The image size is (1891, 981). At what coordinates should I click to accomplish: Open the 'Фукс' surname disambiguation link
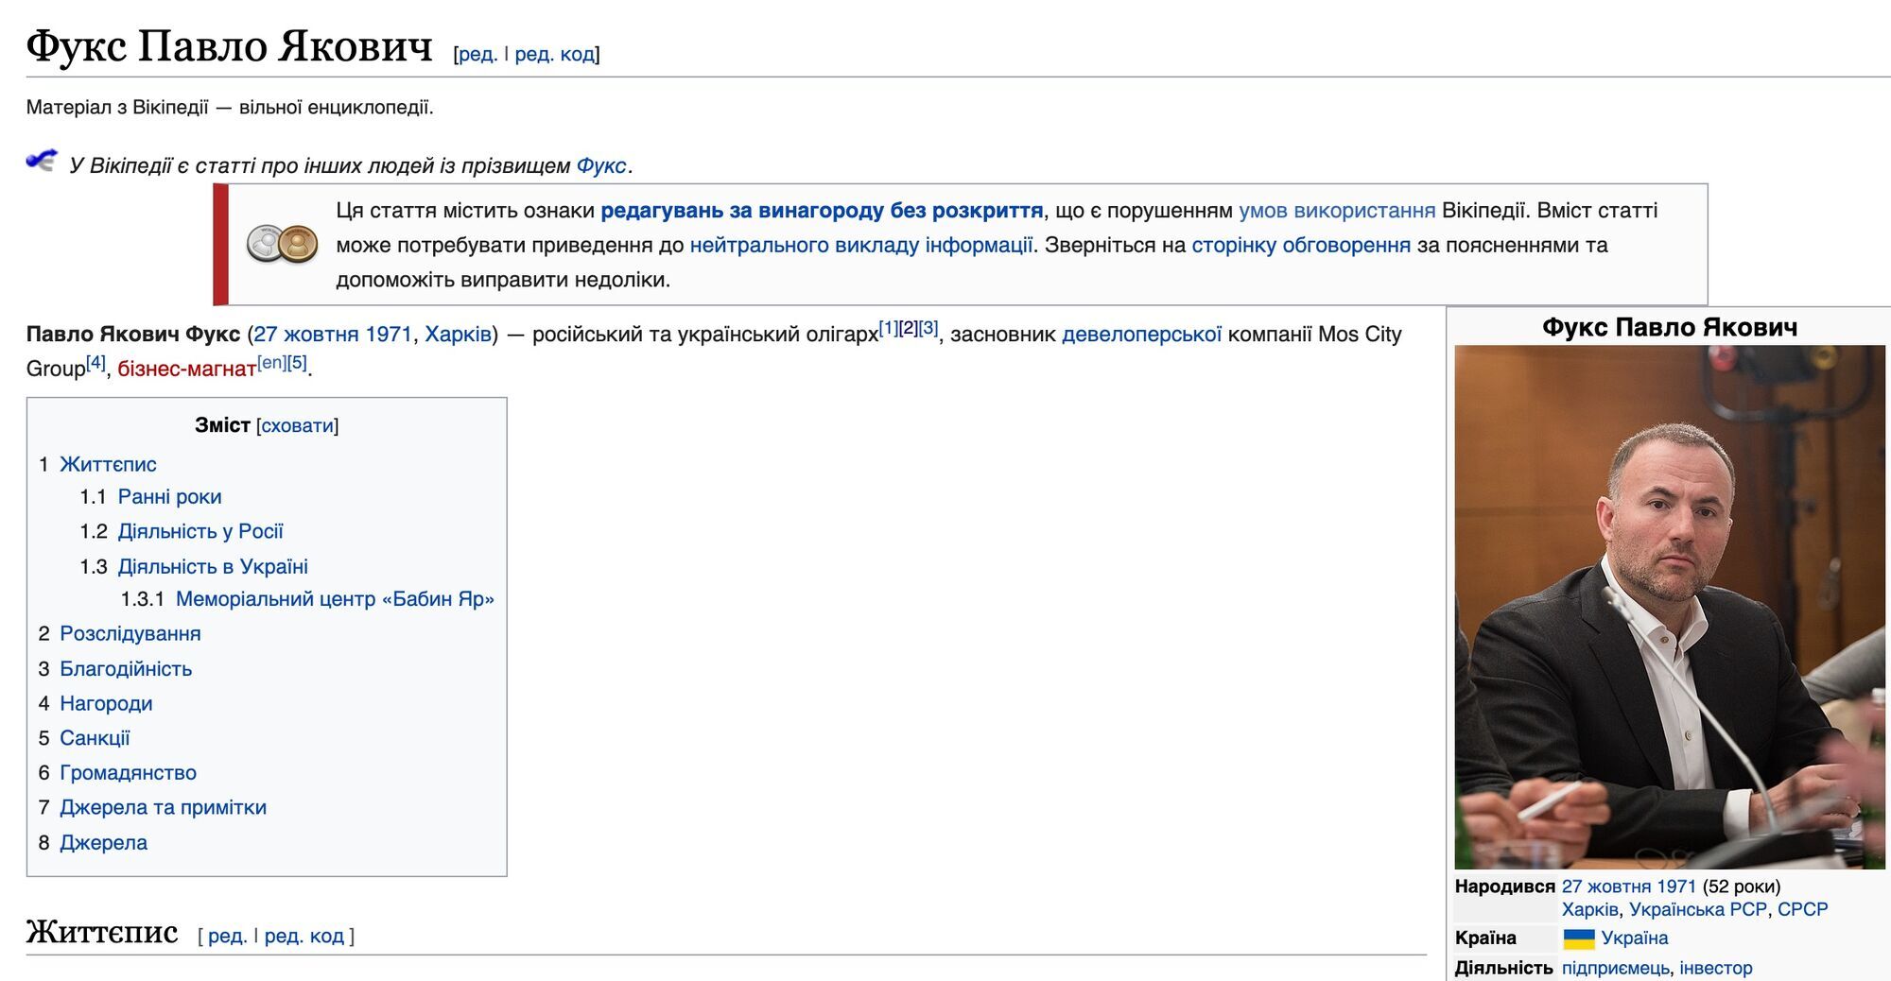601,165
